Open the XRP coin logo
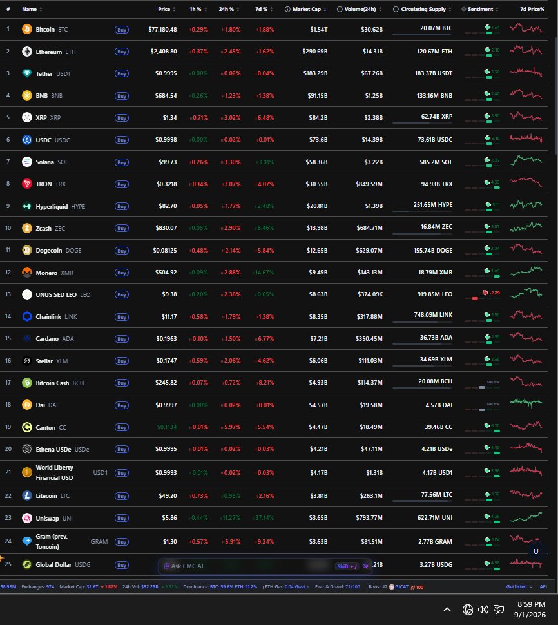 coord(26,117)
